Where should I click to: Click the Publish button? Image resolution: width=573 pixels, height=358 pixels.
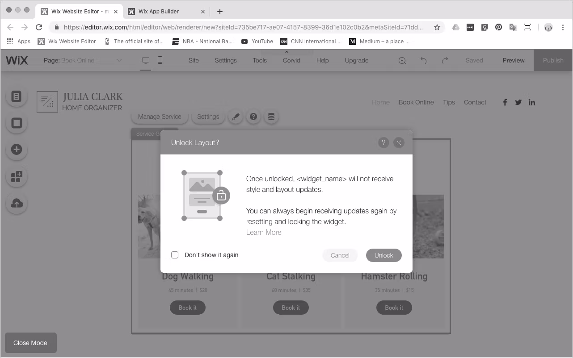553,60
